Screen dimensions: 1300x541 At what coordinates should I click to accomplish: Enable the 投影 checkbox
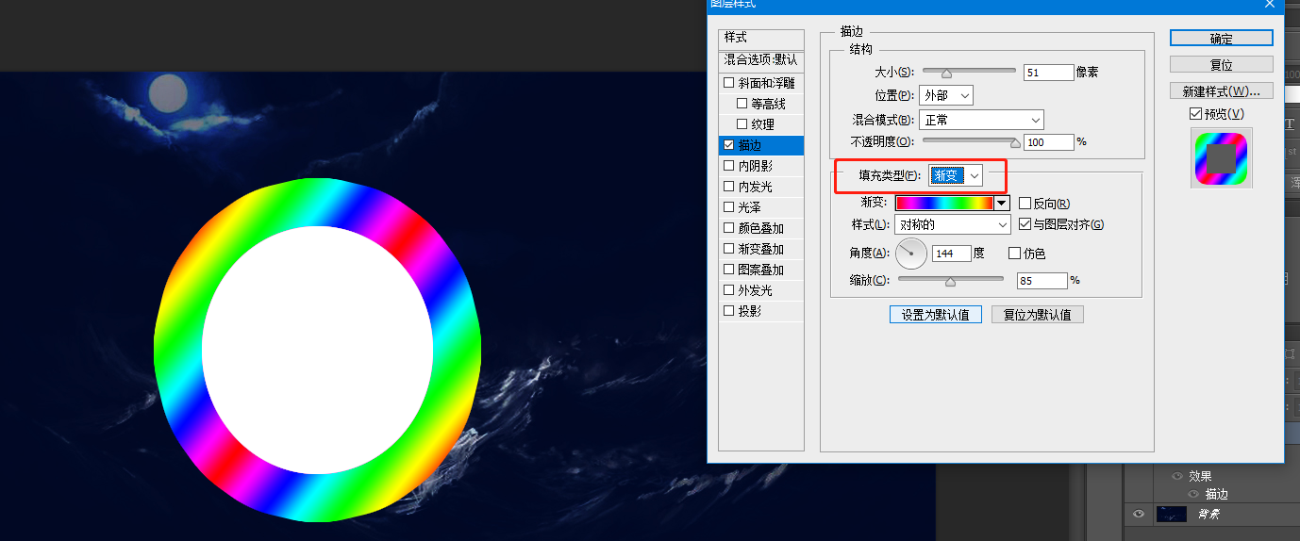[728, 311]
